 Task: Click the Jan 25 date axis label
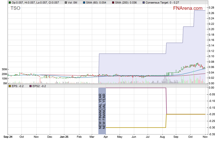[64, 137]
